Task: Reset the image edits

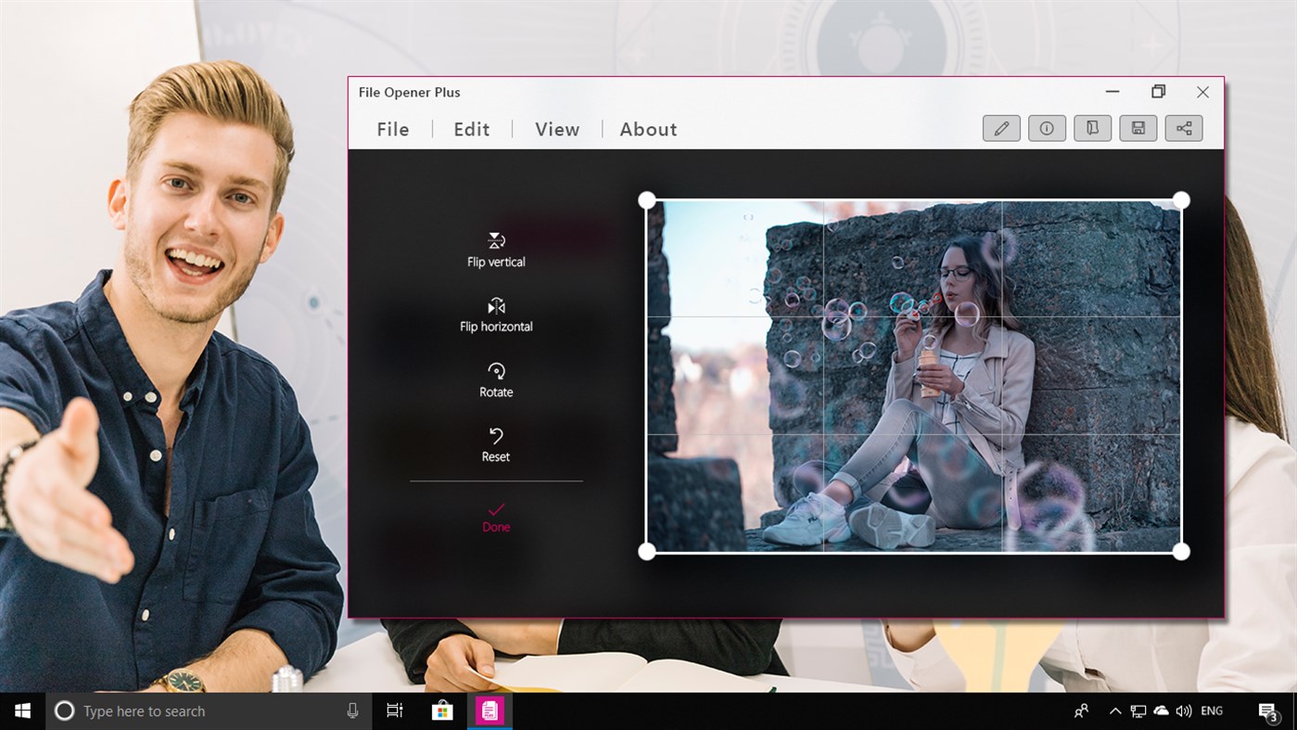Action: click(x=496, y=445)
